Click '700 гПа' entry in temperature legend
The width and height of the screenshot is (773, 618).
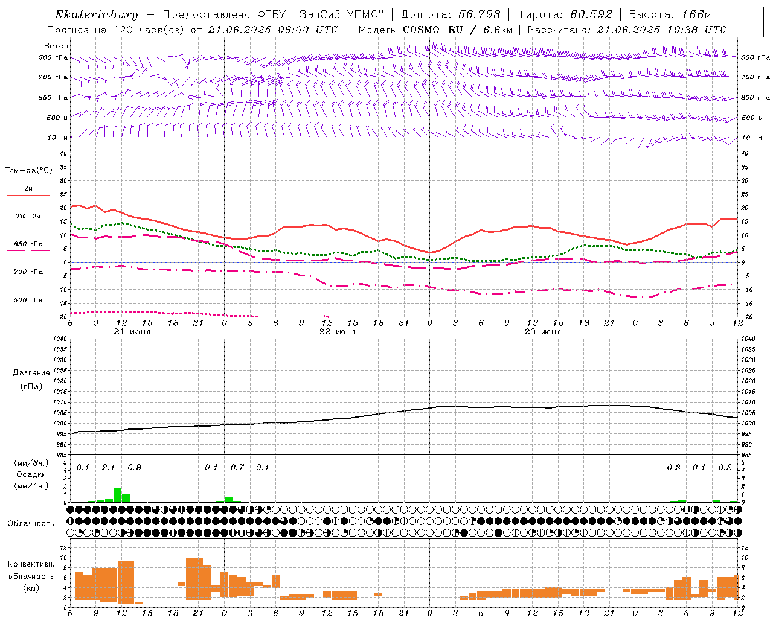click(x=28, y=272)
